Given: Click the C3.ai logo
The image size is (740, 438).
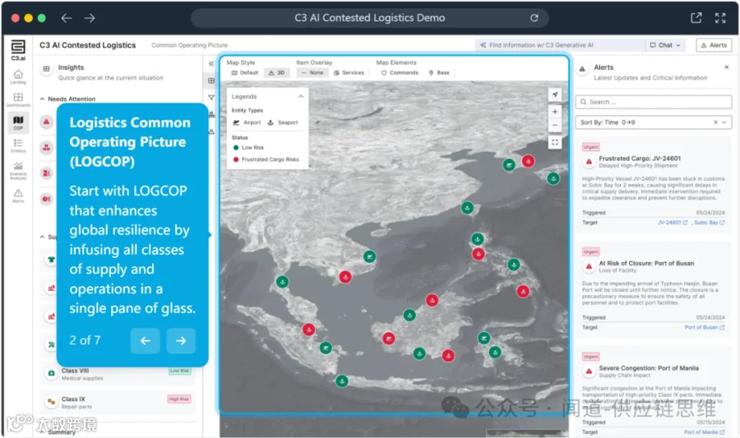Looking at the screenshot, I should pos(18,50).
